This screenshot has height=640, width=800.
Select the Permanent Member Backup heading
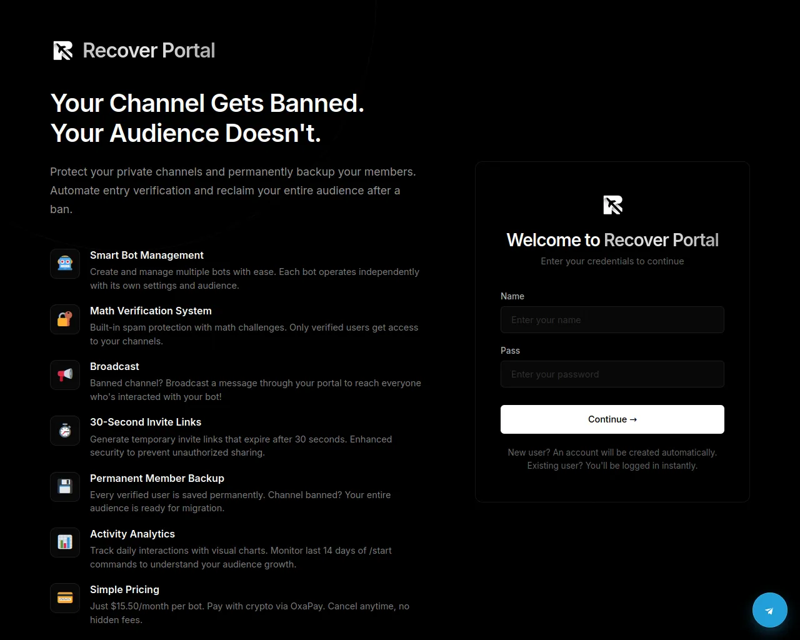click(157, 478)
